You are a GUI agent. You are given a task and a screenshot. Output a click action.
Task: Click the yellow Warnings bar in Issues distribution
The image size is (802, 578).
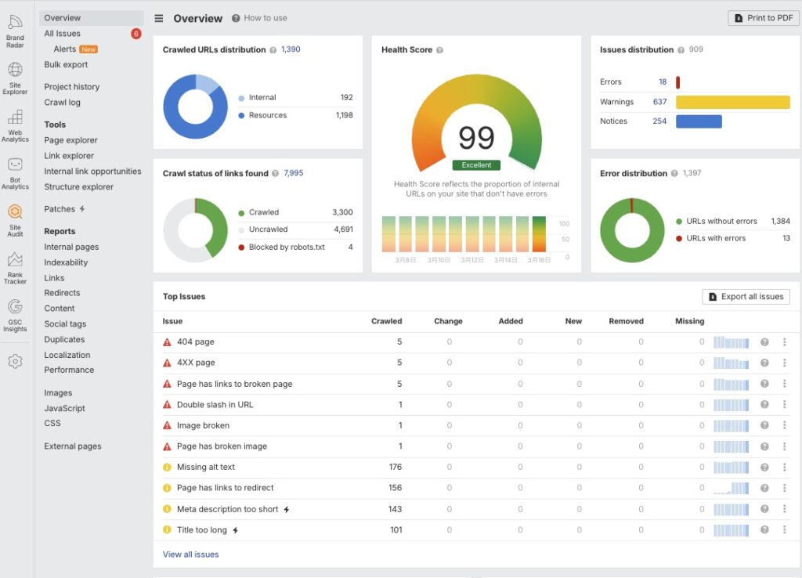[732, 102]
